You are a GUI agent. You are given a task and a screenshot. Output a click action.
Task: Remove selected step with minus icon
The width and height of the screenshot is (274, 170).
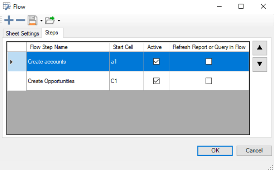pos(20,20)
